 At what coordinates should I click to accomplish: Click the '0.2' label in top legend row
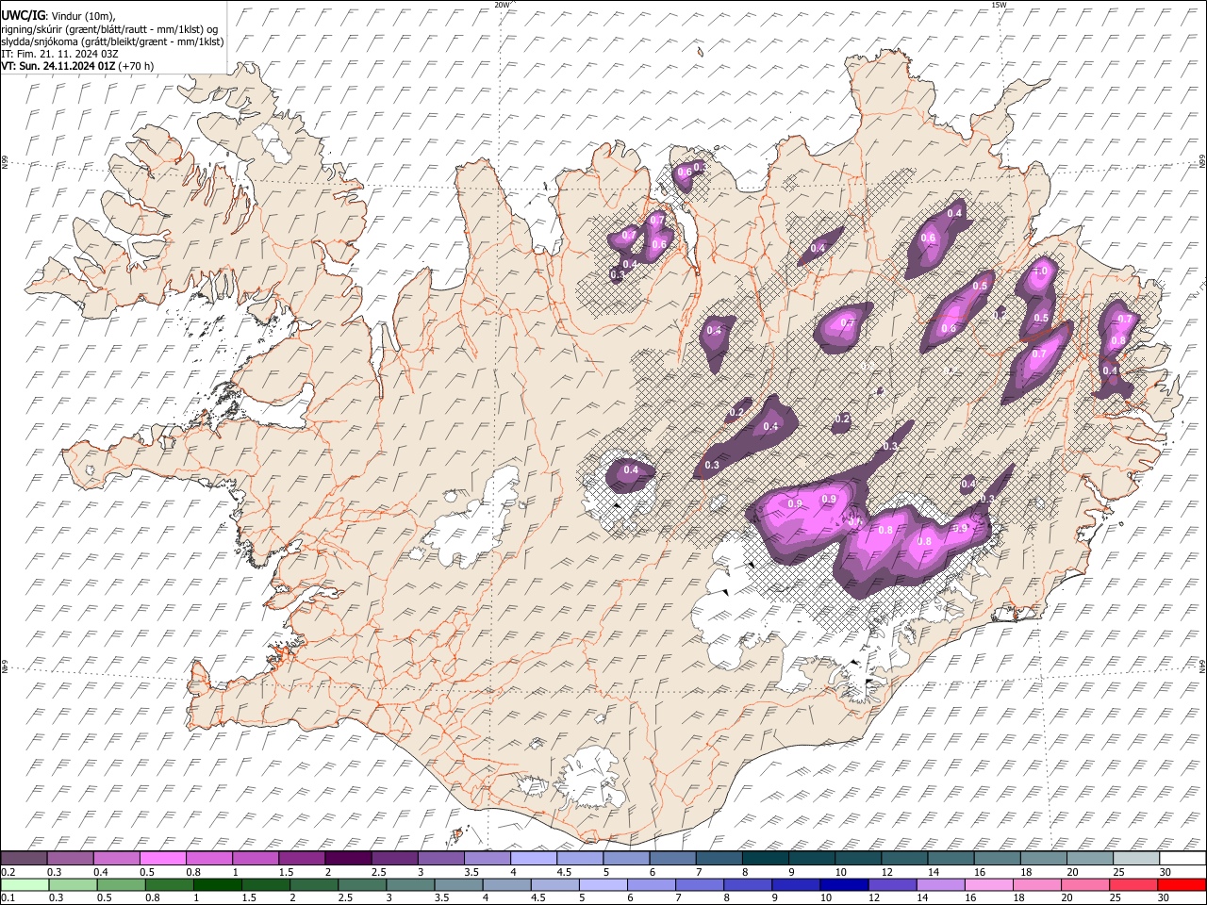click(8, 872)
